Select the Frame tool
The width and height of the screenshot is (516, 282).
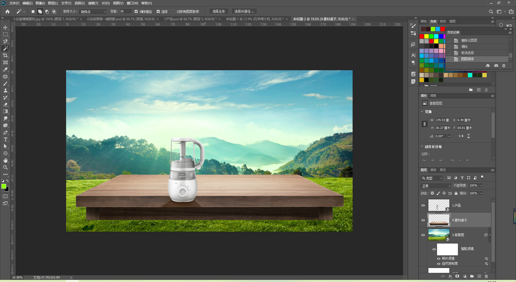coord(5,62)
